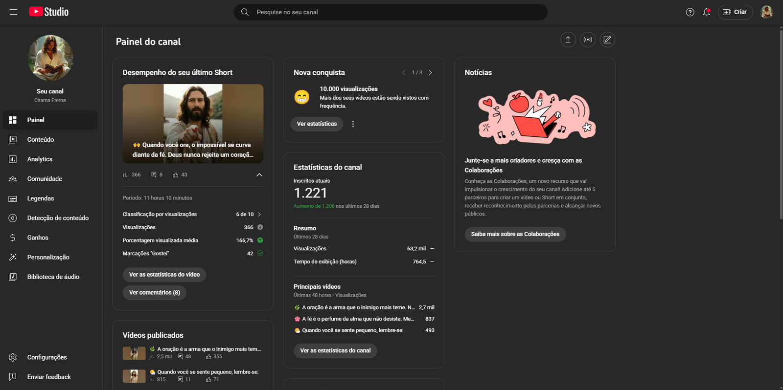
Task: Select Ganhos in the sidebar
Action: point(38,238)
